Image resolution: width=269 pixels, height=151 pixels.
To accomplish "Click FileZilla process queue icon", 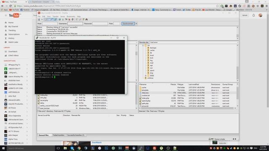I will 63,19.
